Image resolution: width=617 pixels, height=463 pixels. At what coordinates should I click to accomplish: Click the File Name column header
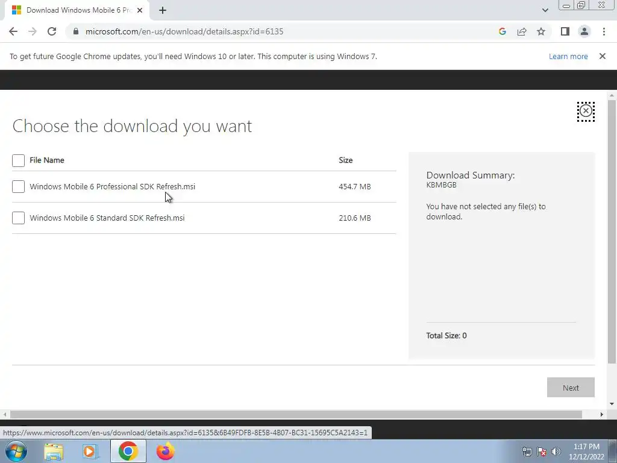[x=47, y=160]
